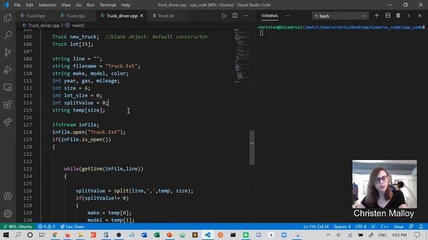Open the Action Center notifications icon
Image resolution: width=428 pixels, height=240 pixels.
pos(417,235)
